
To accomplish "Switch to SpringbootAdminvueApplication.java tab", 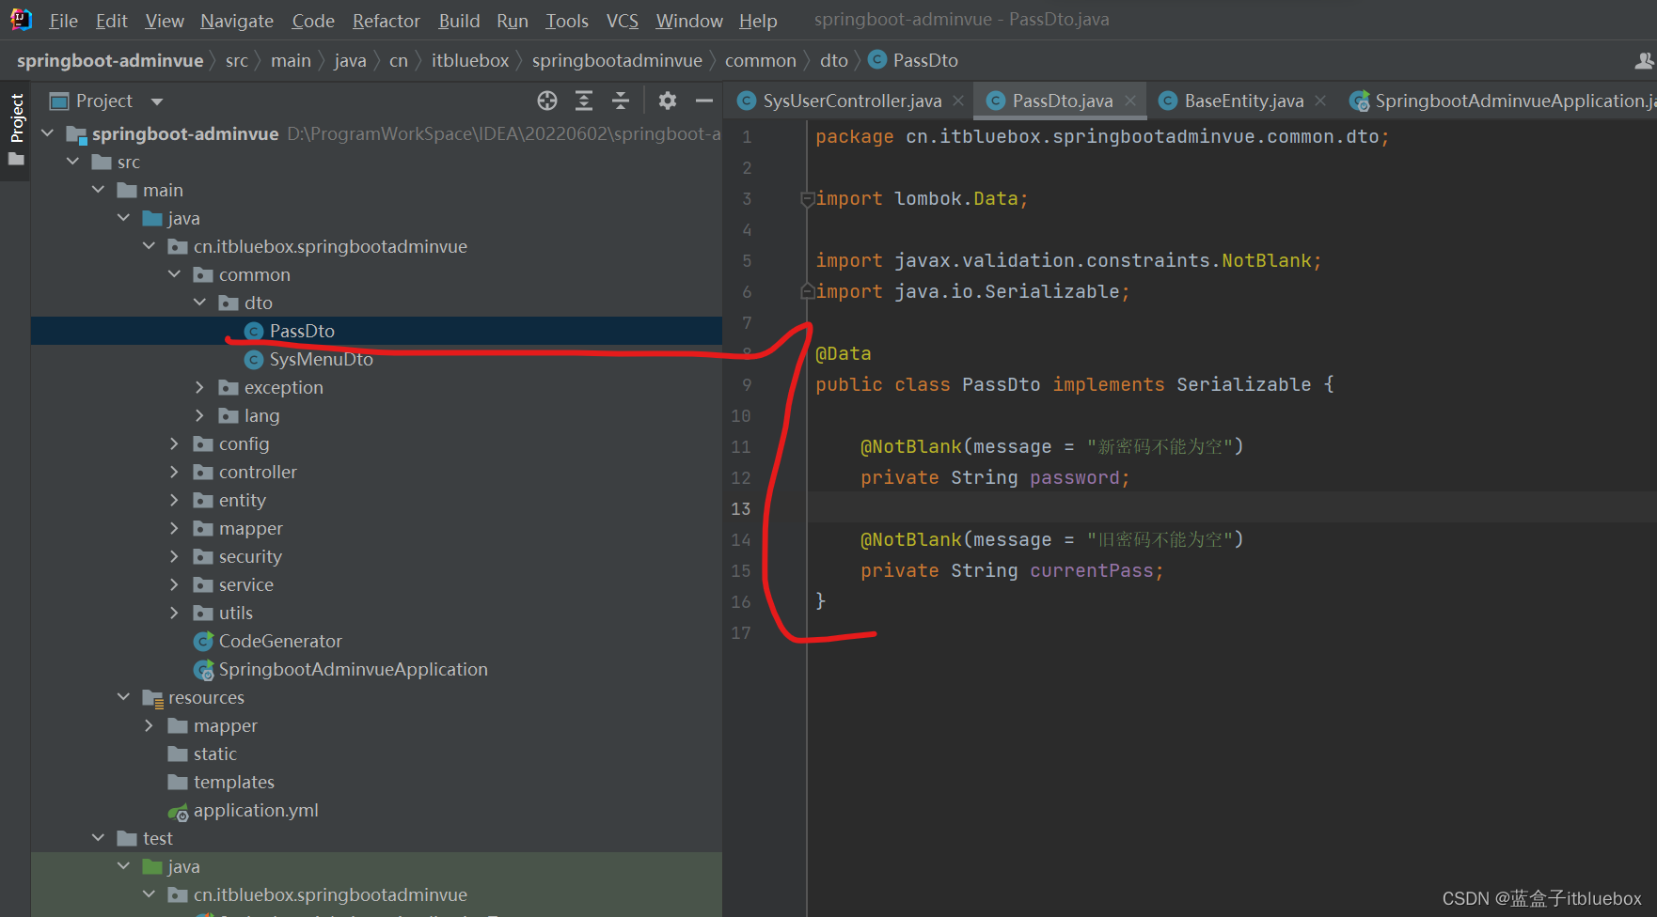I will point(1501,101).
